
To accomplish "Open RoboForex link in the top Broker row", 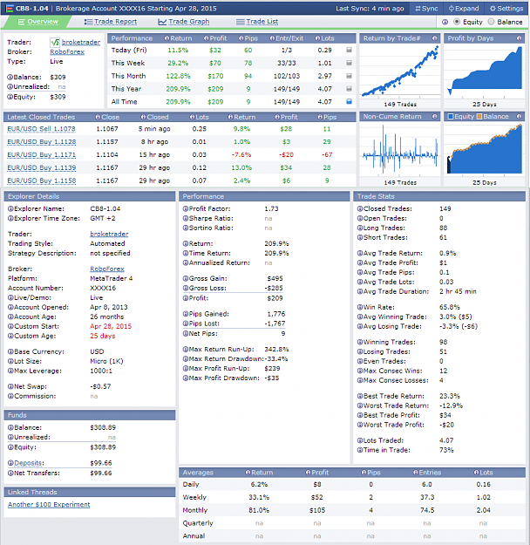I will (67, 51).
